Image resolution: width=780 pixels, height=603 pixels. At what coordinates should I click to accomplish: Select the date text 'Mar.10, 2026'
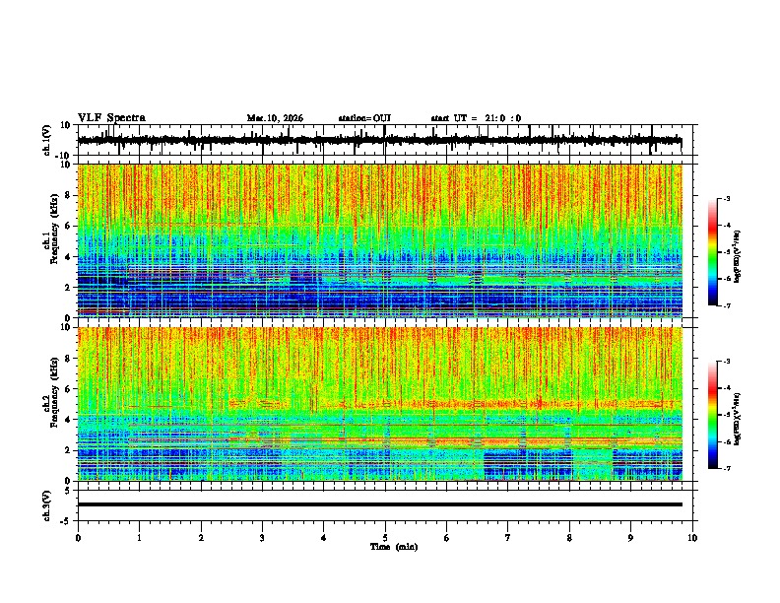tap(275, 118)
